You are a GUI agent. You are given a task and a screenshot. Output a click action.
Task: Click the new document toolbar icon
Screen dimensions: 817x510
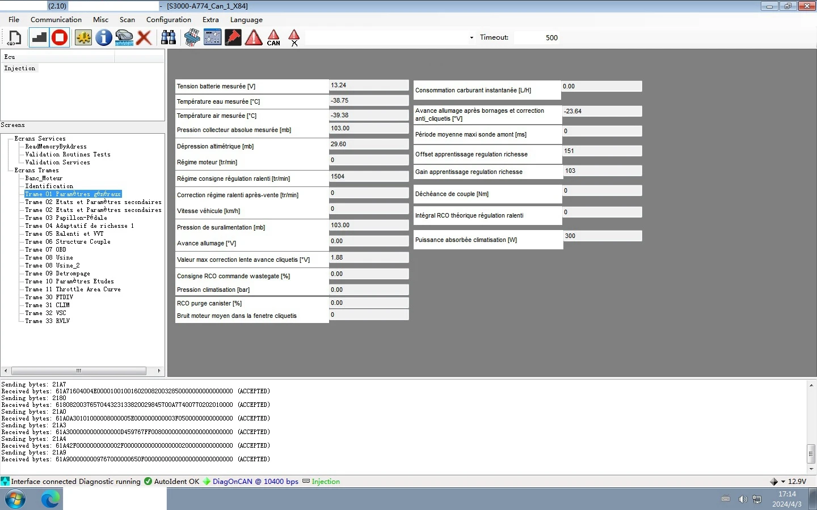[x=15, y=38]
